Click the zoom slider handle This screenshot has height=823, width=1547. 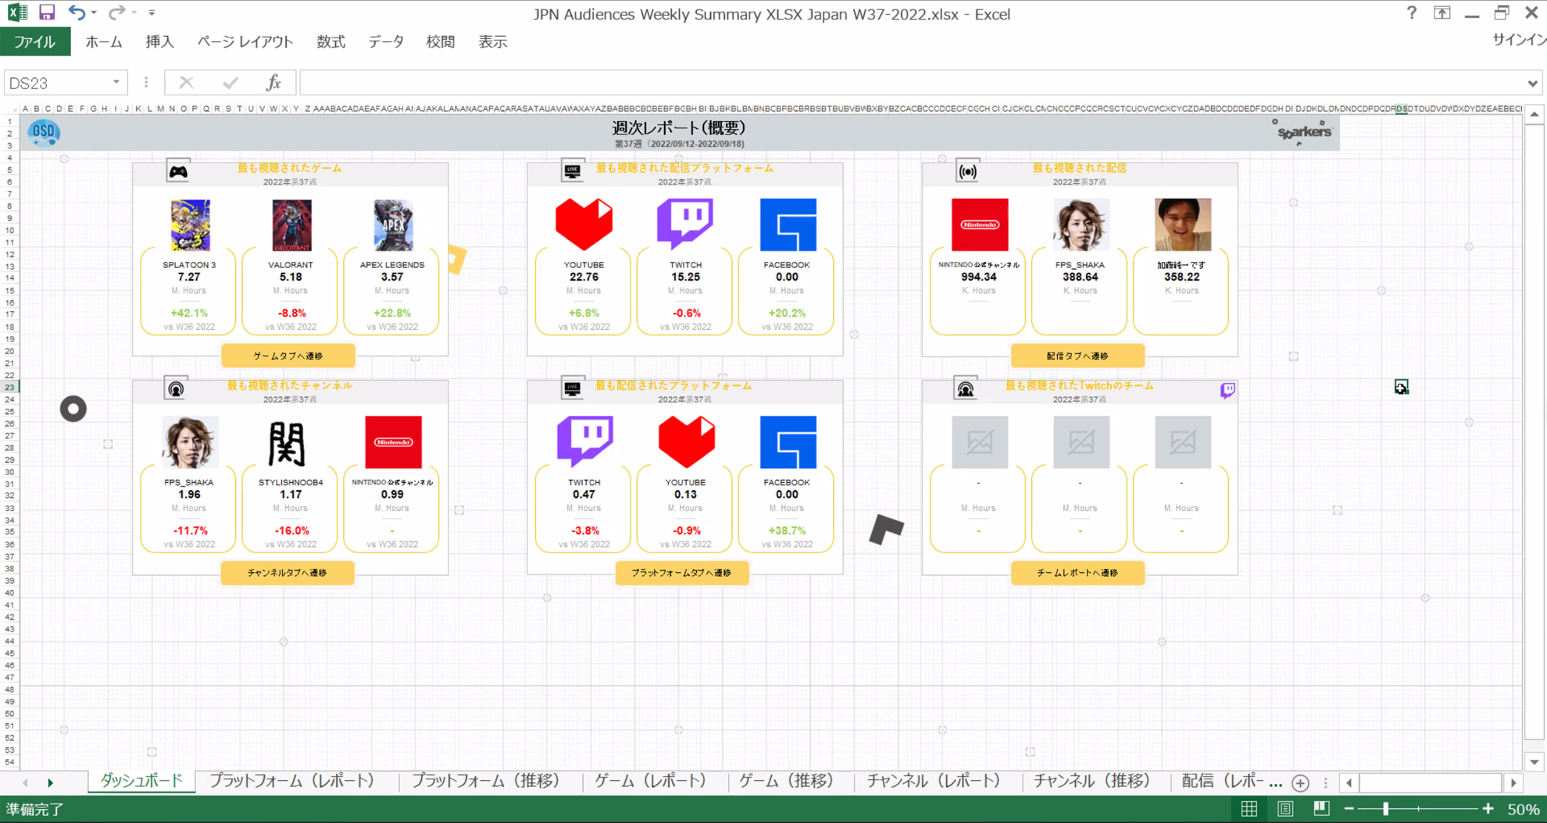[1386, 809]
